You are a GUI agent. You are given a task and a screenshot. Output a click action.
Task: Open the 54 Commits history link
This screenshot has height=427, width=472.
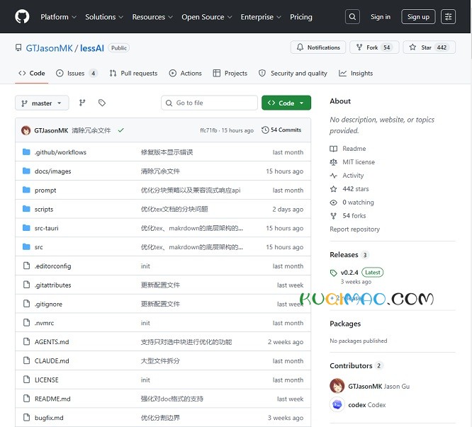[x=281, y=130]
